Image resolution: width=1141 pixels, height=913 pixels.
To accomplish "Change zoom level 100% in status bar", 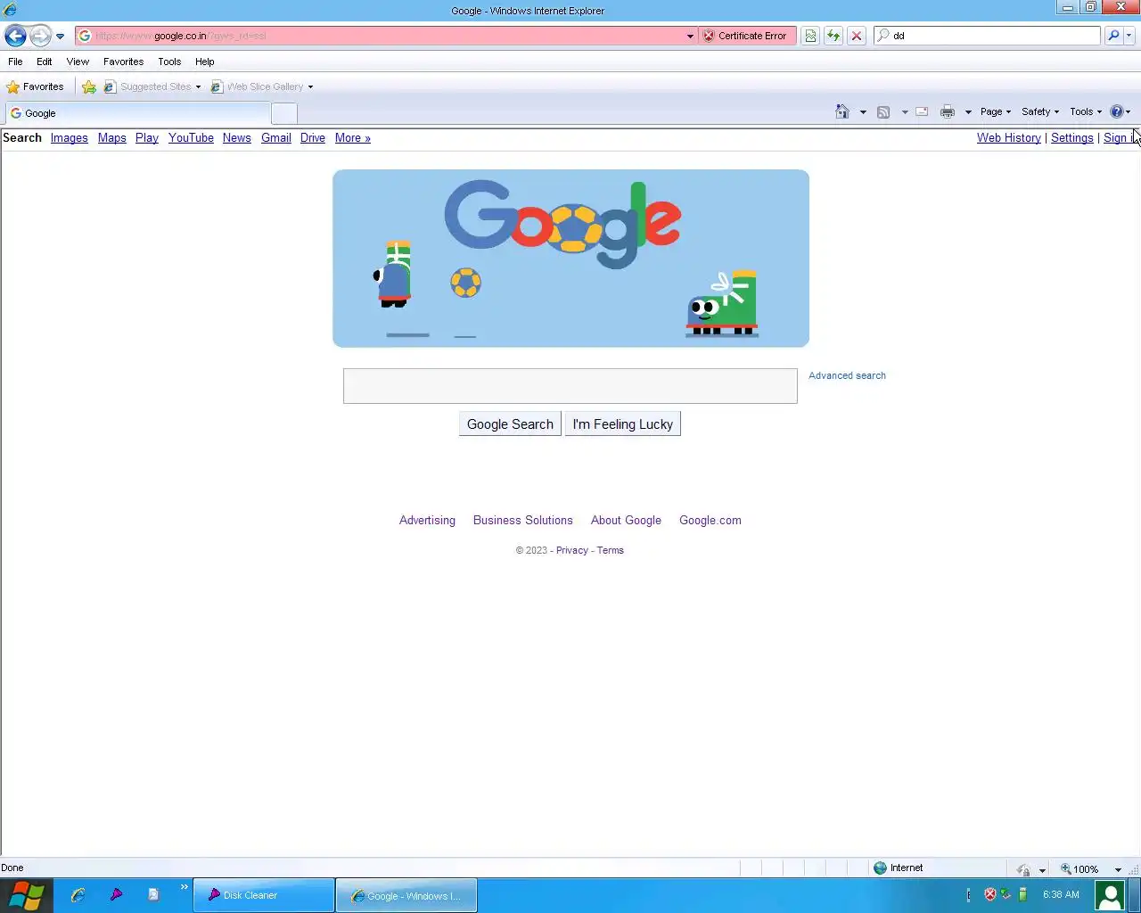I will tap(1091, 868).
